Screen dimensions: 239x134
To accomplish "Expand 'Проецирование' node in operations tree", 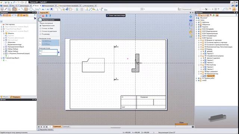I will point(4,47).
